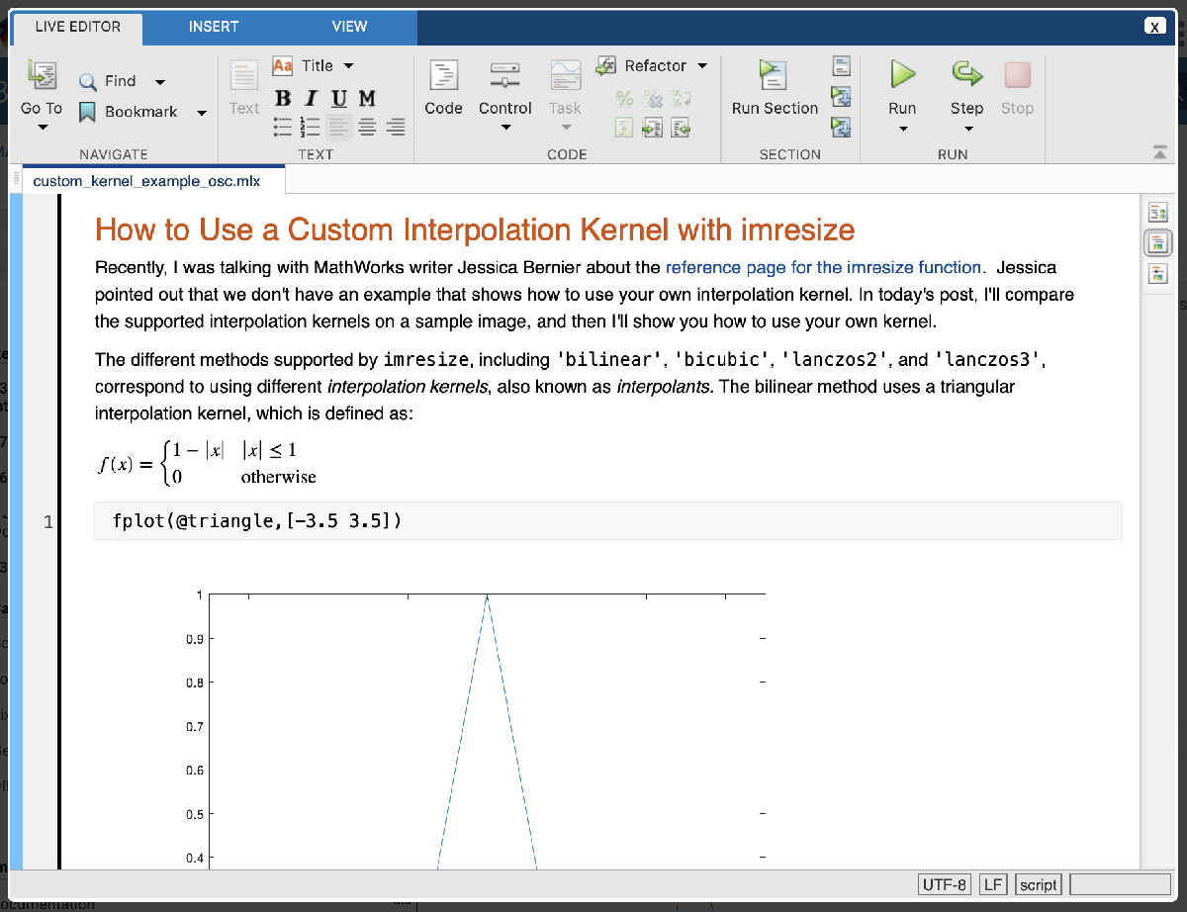Toggle bold text formatting

tap(283, 98)
